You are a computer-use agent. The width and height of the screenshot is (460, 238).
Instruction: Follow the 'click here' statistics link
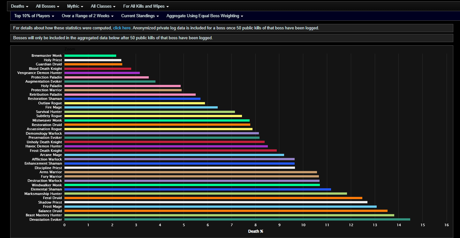pos(122,28)
